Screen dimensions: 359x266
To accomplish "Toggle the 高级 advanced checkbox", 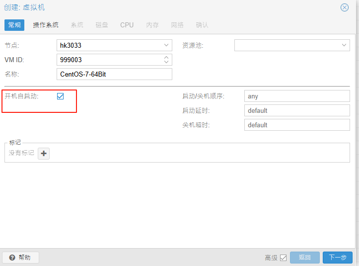I will coord(284,258).
